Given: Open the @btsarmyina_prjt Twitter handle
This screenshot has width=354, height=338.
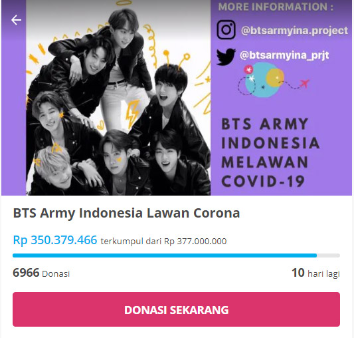Looking at the screenshot, I should click(284, 55).
